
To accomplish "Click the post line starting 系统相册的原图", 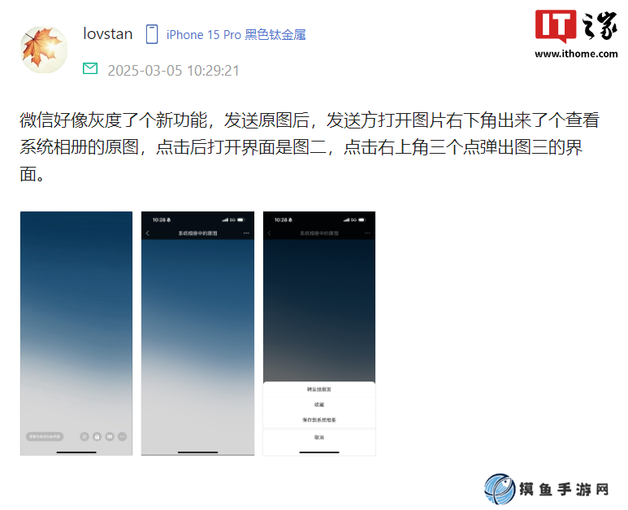I will tap(301, 147).
